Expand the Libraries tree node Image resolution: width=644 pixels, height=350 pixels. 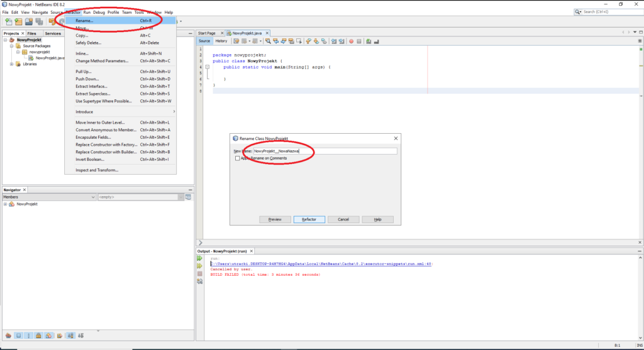10,63
